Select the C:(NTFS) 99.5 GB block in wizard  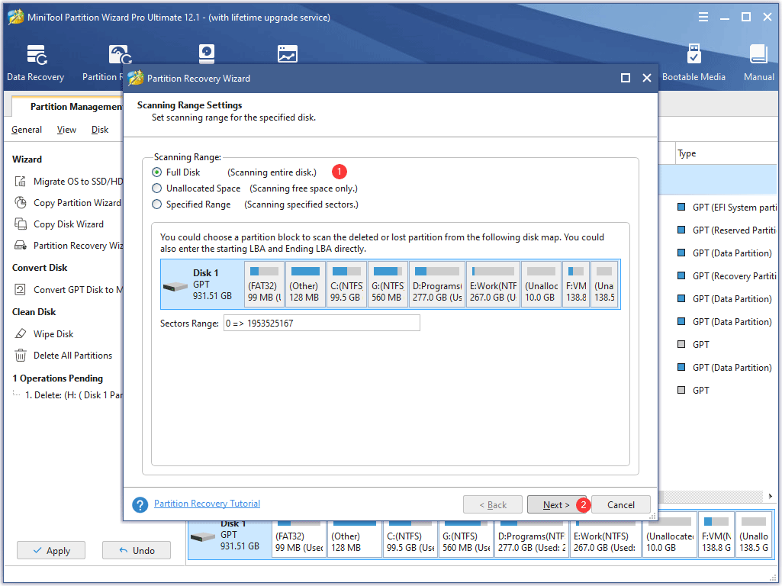[x=346, y=284]
